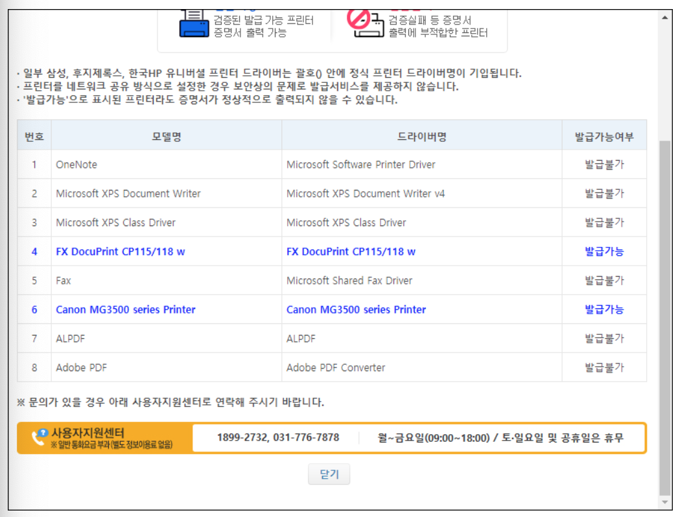Click the vertical scrollbar thumb

(x=664, y=318)
